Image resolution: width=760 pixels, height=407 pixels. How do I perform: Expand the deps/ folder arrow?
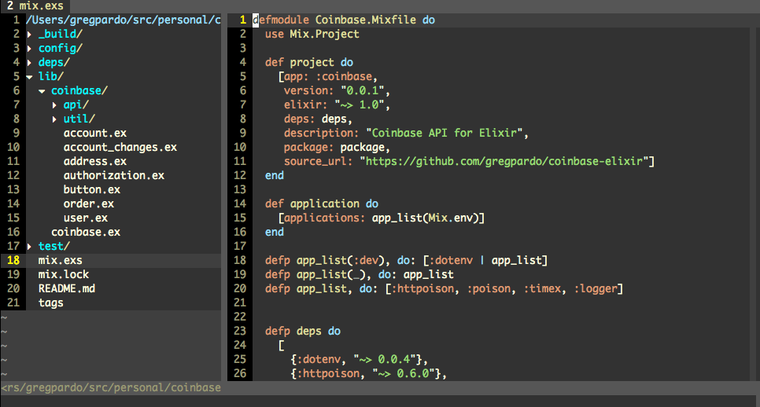30,62
